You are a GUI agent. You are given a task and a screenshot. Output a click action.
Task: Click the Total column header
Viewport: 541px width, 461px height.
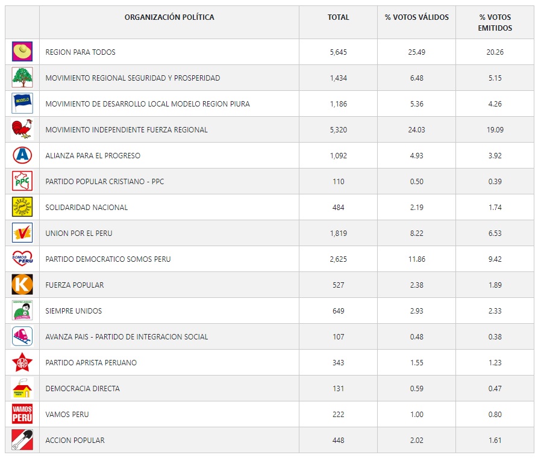pos(338,17)
